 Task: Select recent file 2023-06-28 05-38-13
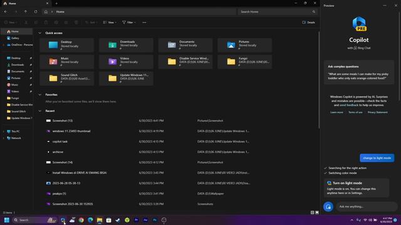(x=66, y=183)
